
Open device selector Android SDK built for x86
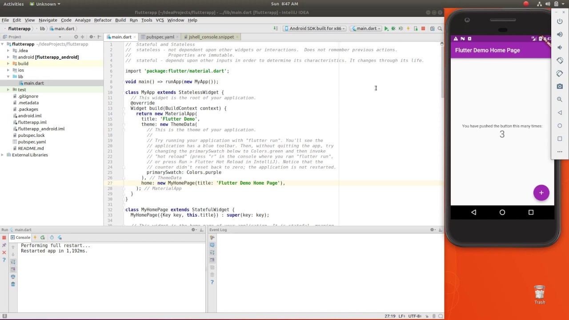coord(315,28)
